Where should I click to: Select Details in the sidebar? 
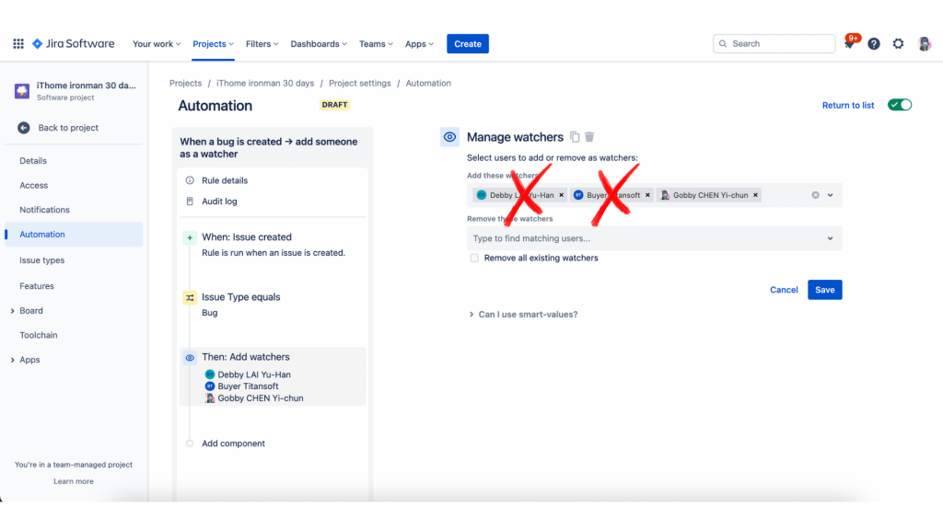[33, 161]
